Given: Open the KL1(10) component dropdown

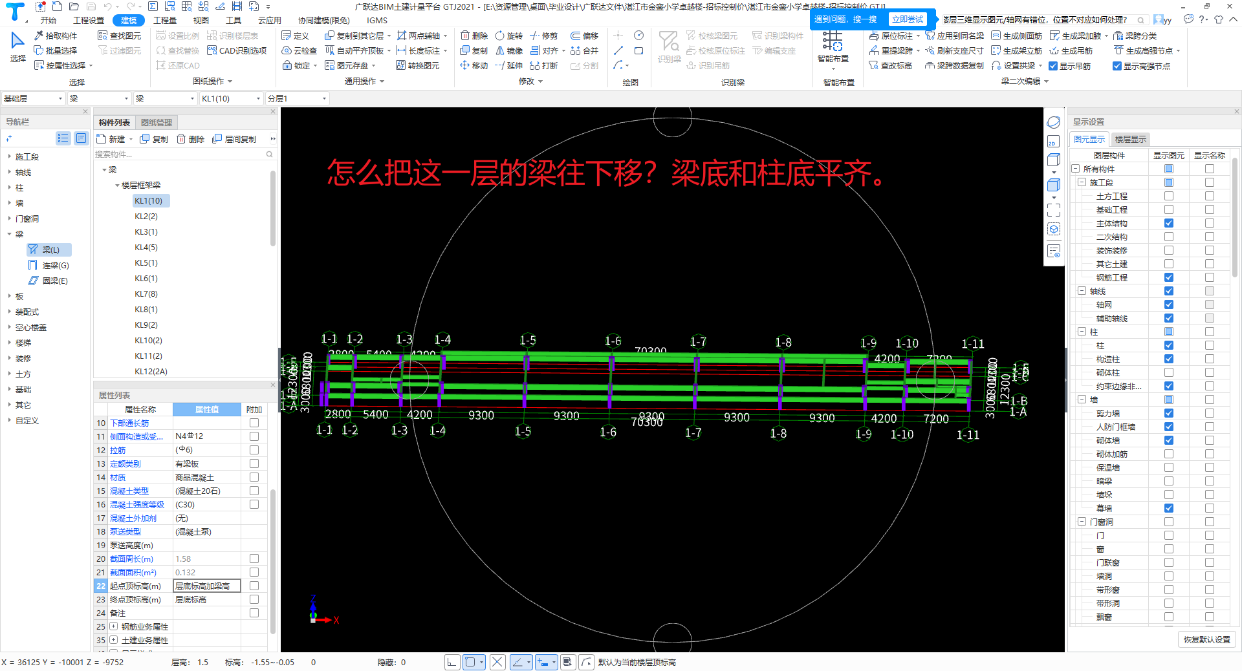Looking at the screenshot, I should tap(231, 98).
